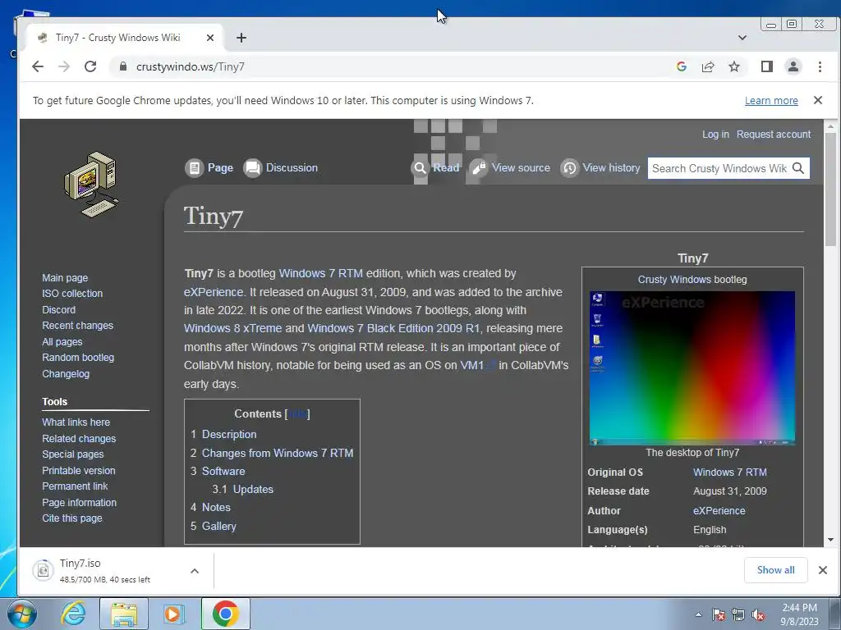Open the View history tab

[x=600, y=167]
